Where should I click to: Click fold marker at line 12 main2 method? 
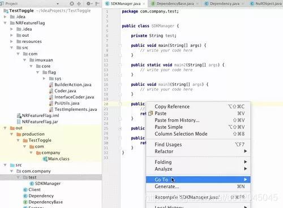coord(120,65)
